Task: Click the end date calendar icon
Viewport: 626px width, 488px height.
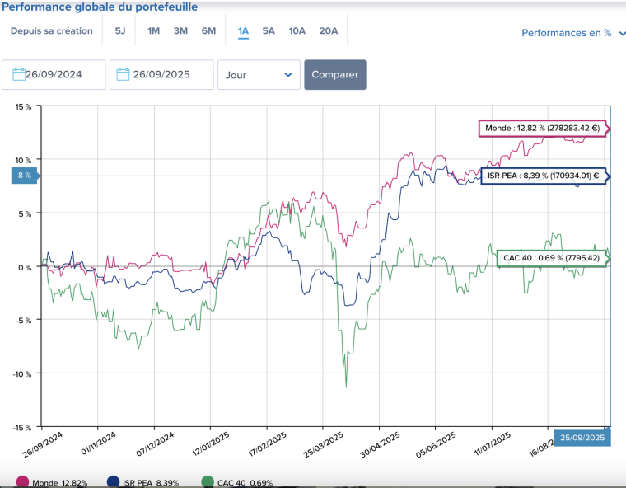Action: point(124,74)
